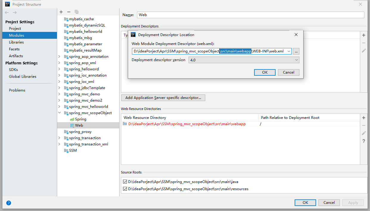Open the SDKs platform settings

[13, 70]
